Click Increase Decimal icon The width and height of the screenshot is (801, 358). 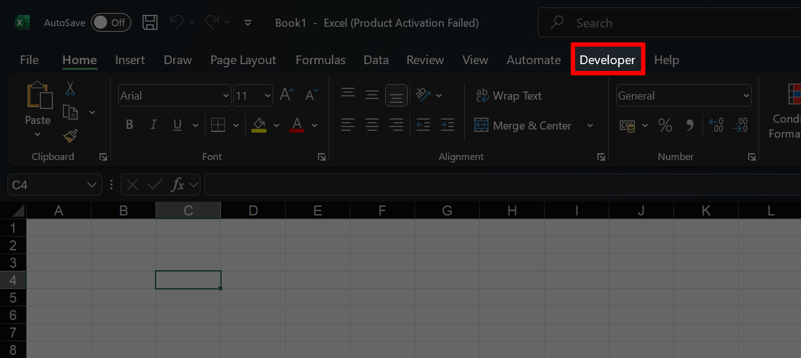click(x=716, y=125)
